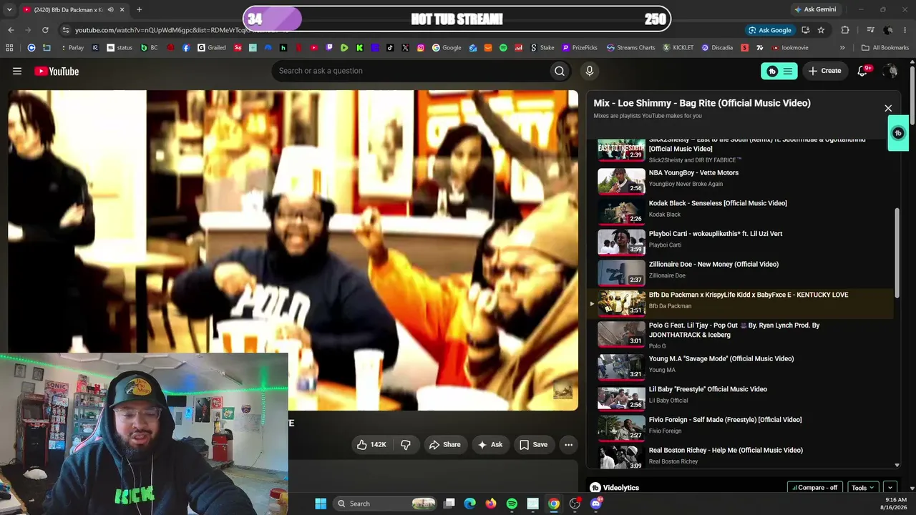Open the Chrome three-dot menu
Screen dimensions: 916x515
click(906, 30)
